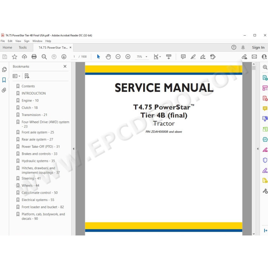
Task: Find the current bookmark icon
Action: tap(27, 76)
